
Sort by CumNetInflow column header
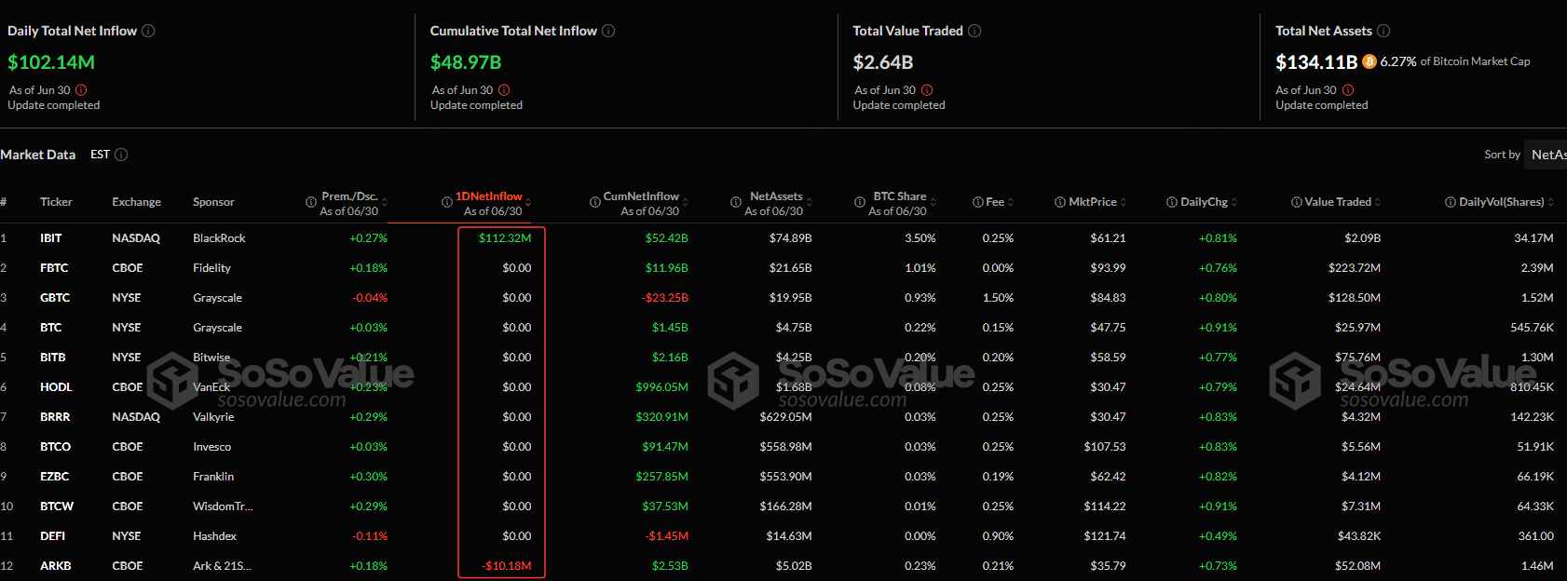tap(641, 196)
